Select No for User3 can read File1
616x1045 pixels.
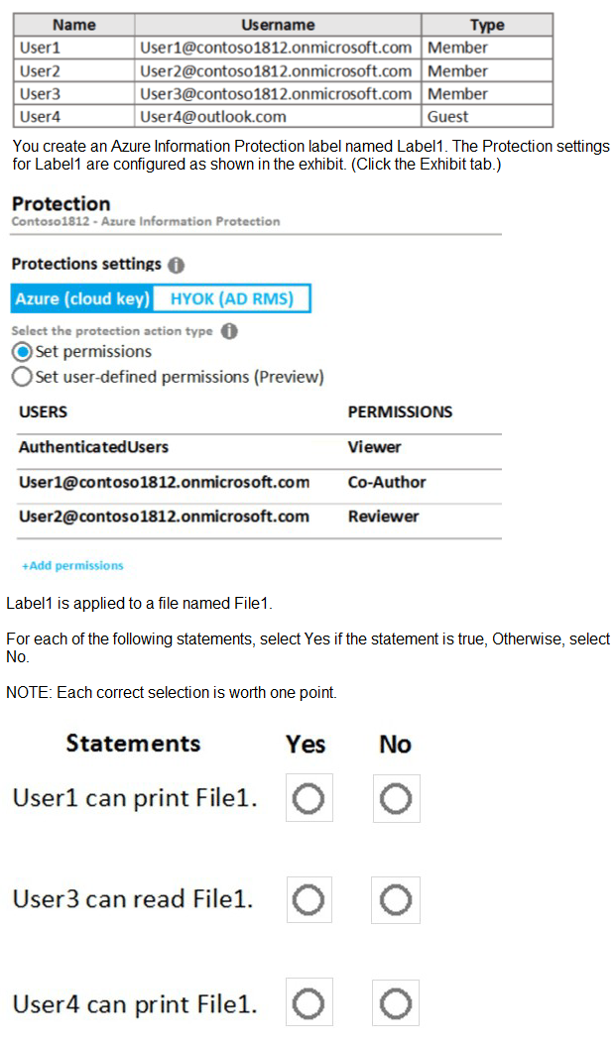(396, 900)
